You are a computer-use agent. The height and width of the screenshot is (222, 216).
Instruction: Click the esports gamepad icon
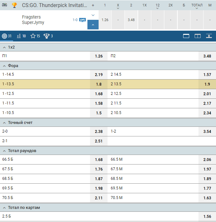4,5
